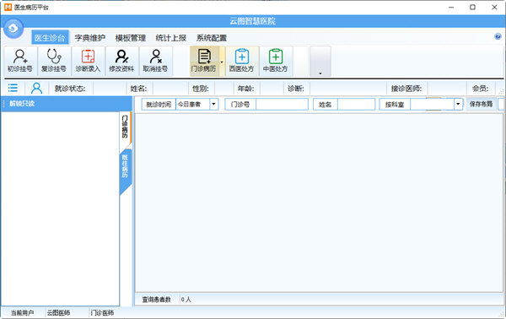Open the 门诊病历 outpatient record button
This screenshot has height=319, width=506.
coord(204,61)
